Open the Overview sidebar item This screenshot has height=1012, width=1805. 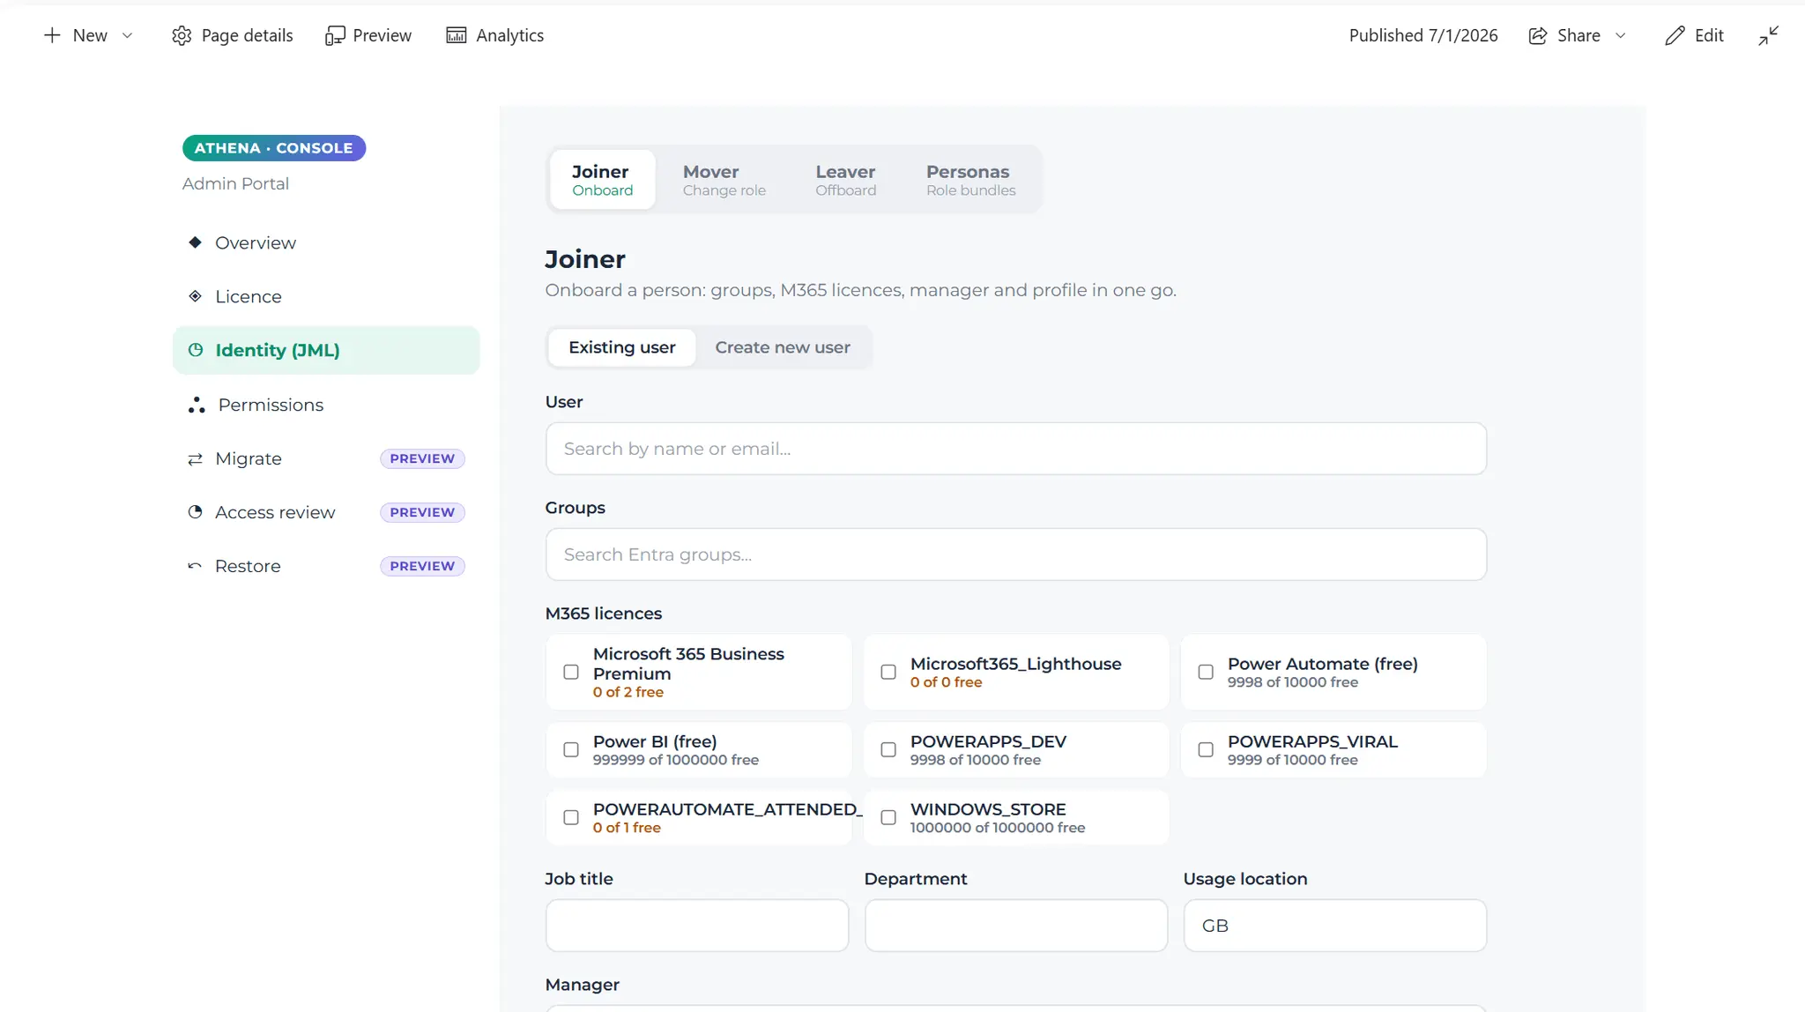[326, 242]
